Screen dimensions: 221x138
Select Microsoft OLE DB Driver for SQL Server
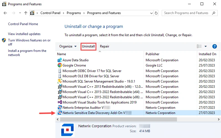[91, 76]
